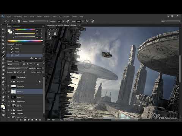This screenshot has height=136, width=182.
Task: Toggle Quick Mask mode in the toolbox
Action: click(x=3, y=111)
